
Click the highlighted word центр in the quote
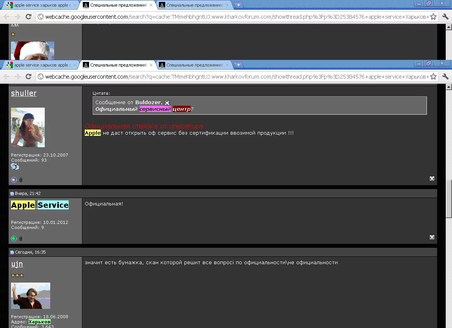(182, 109)
